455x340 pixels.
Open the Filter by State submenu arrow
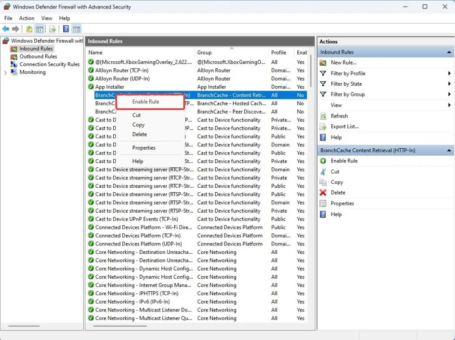point(449,84)
